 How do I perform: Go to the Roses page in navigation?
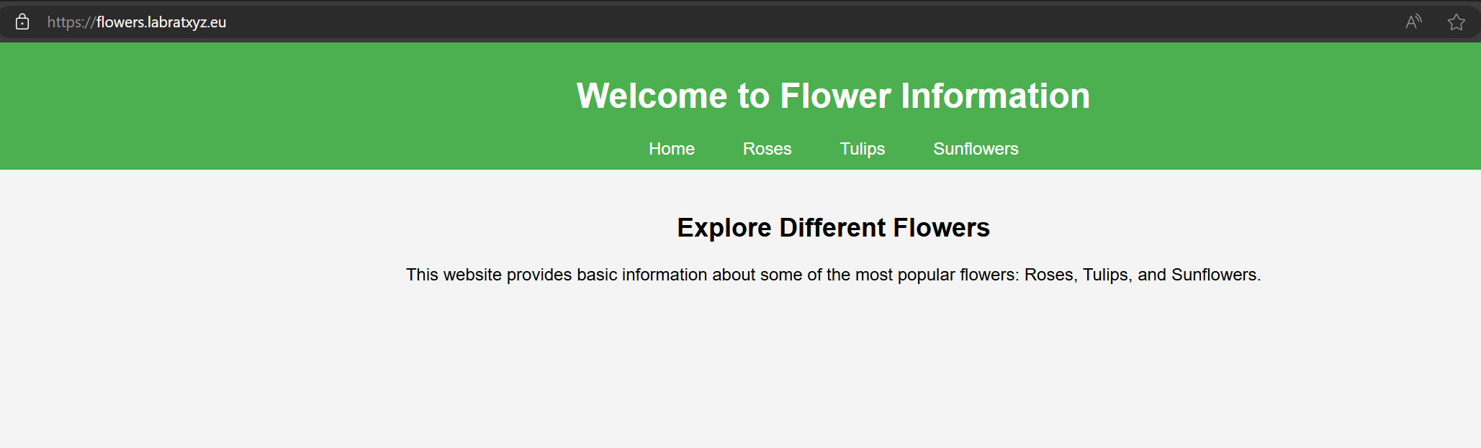point(767,149)
